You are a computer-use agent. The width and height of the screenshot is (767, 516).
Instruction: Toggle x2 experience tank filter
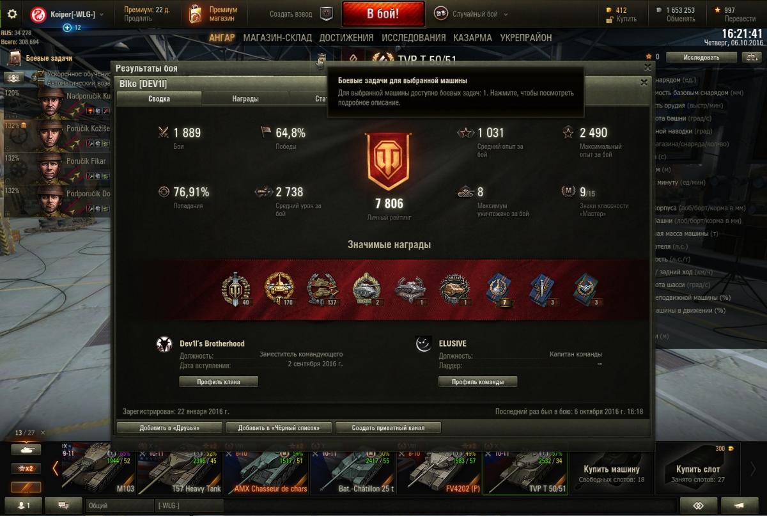(x=26, y=469)
